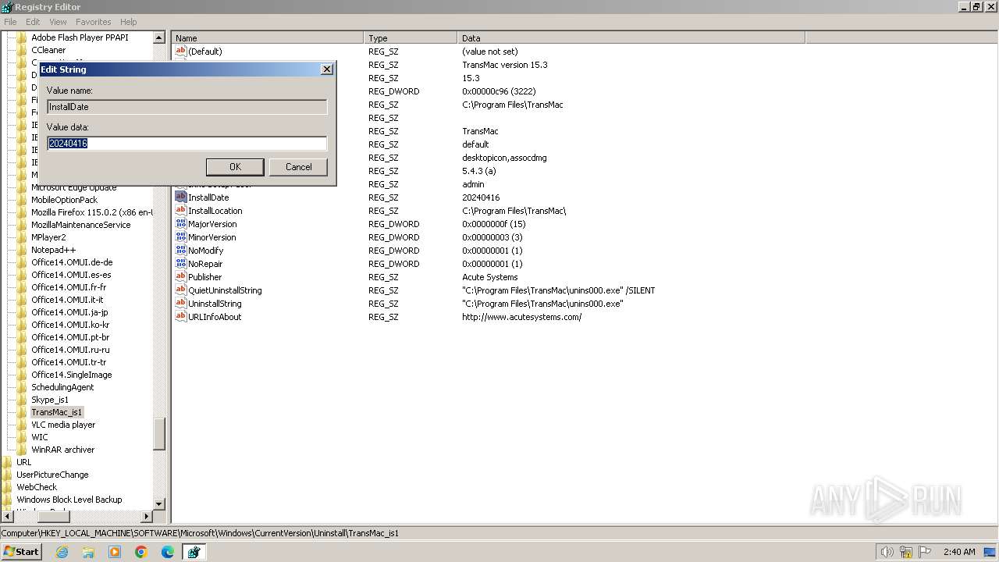Open Microsoft Edge from the taskbar
Screen dimensions: 999x562
coord(168,552)
